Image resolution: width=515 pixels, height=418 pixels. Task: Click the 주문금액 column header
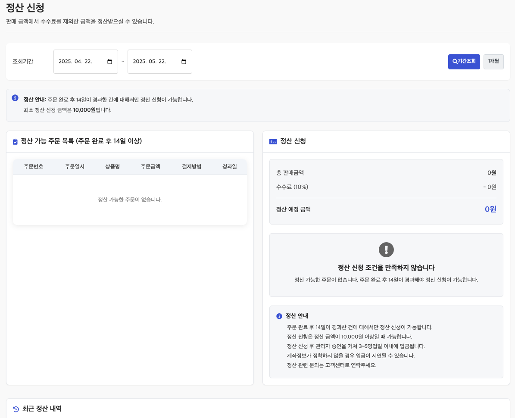point(150,166)
